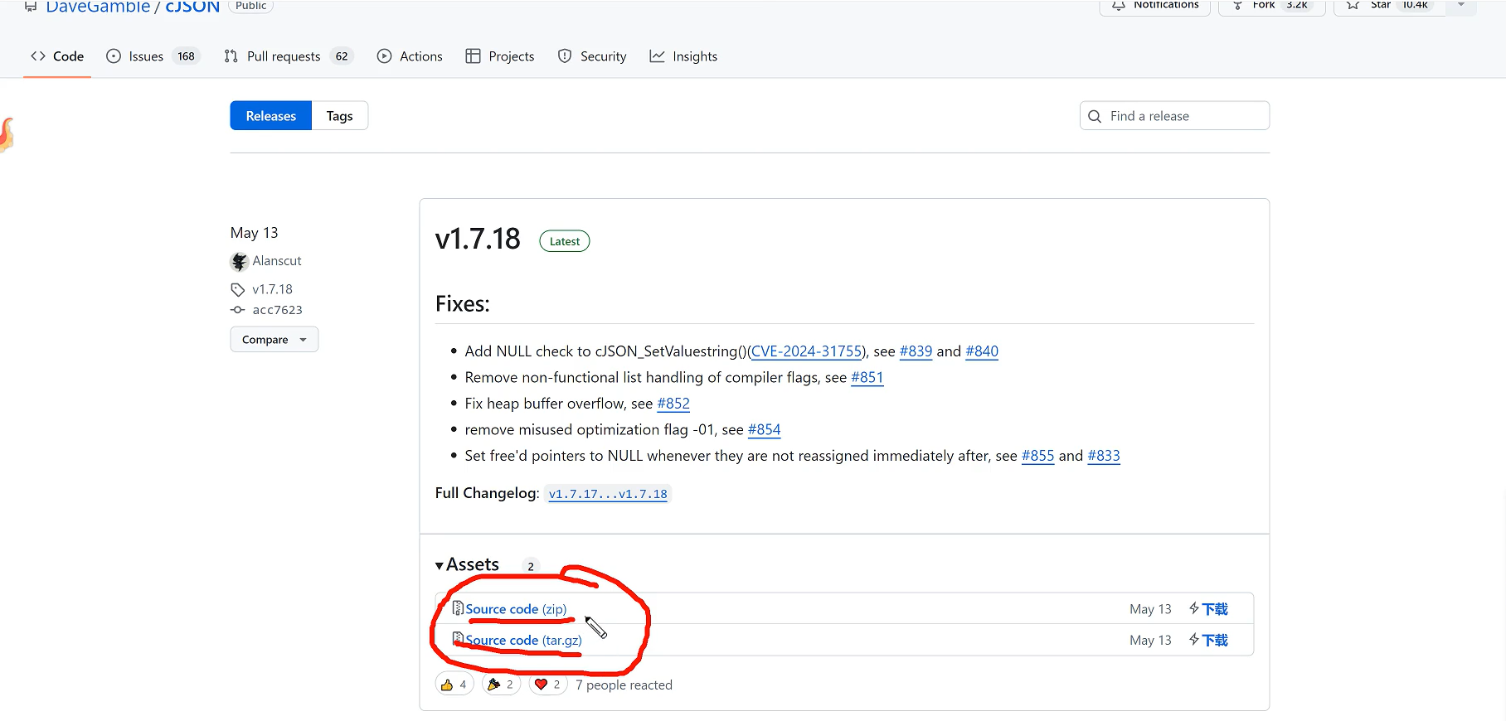Viewport: 1506px width, 721px height.
Task: Open the v1.7.18 tag link in sidebar
Action: pos(272,289)
